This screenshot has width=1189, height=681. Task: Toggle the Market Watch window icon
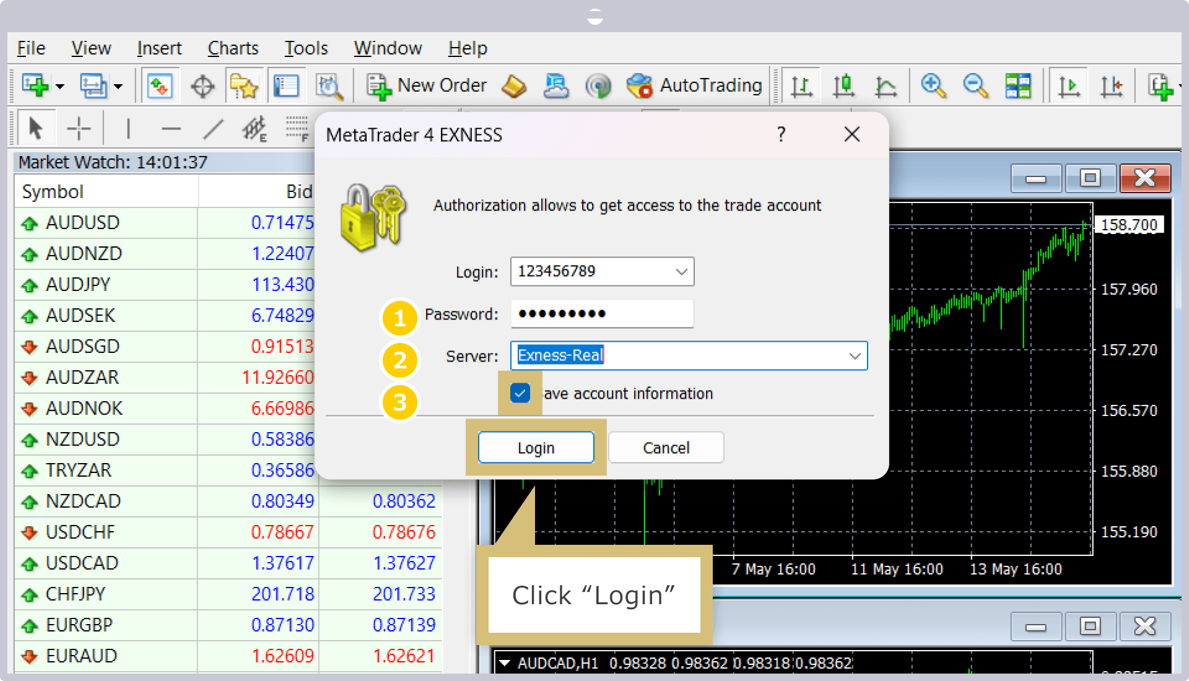tap(160, 85)
